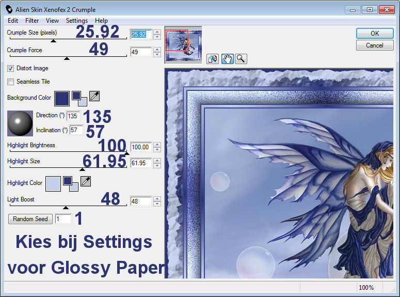Click the Highlight Size slider handle
The width and height of the screenshot is (400, 297).
click(x=82, y=169)
